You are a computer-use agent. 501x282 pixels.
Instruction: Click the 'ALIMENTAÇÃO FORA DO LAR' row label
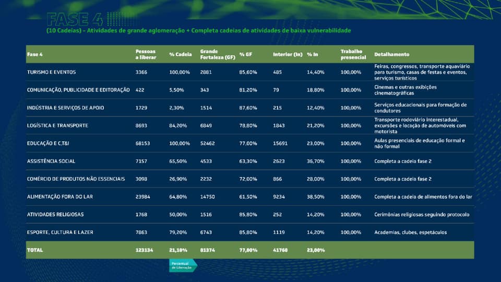[59, 196]
